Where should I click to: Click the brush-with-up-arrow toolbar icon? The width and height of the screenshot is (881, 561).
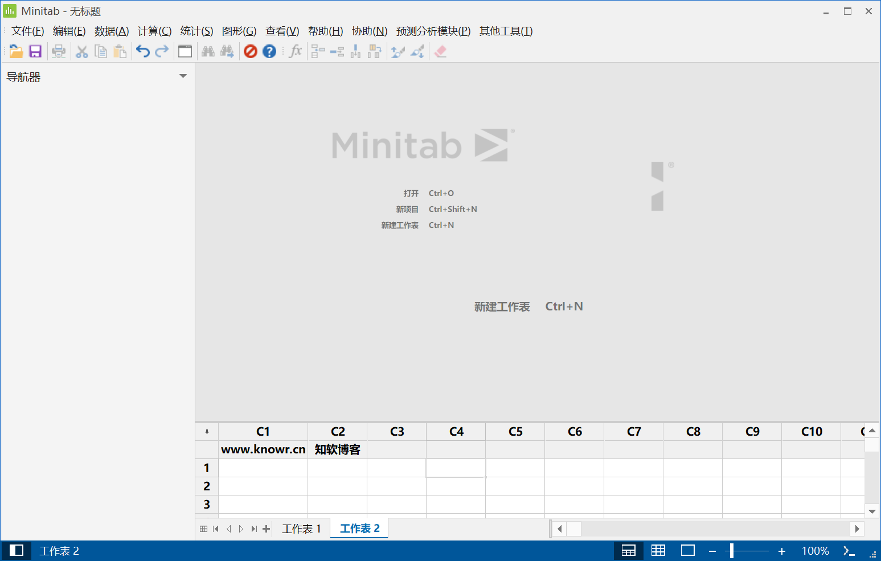click(x=398, y=52)
